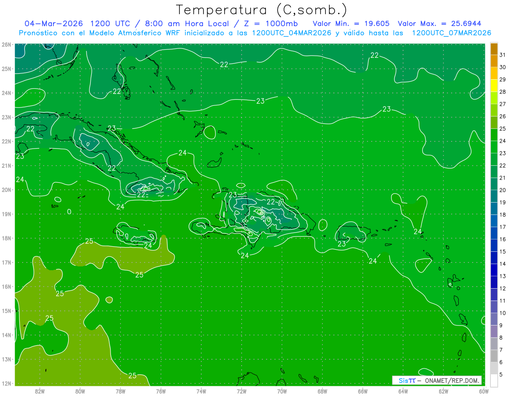Click the color scale legend value 28
The image size is (514, 397).
click(x=503, y=92)
